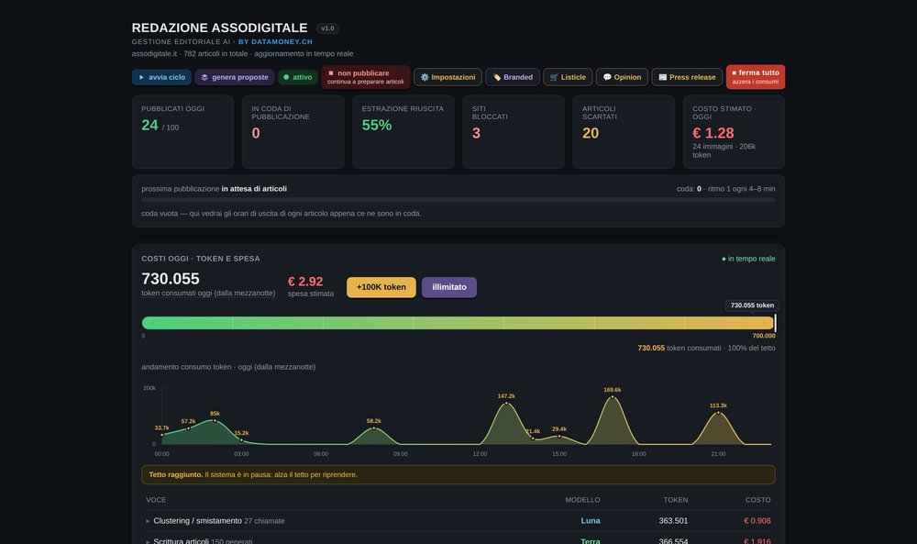Click the TOKEN column header

point(676,500)
